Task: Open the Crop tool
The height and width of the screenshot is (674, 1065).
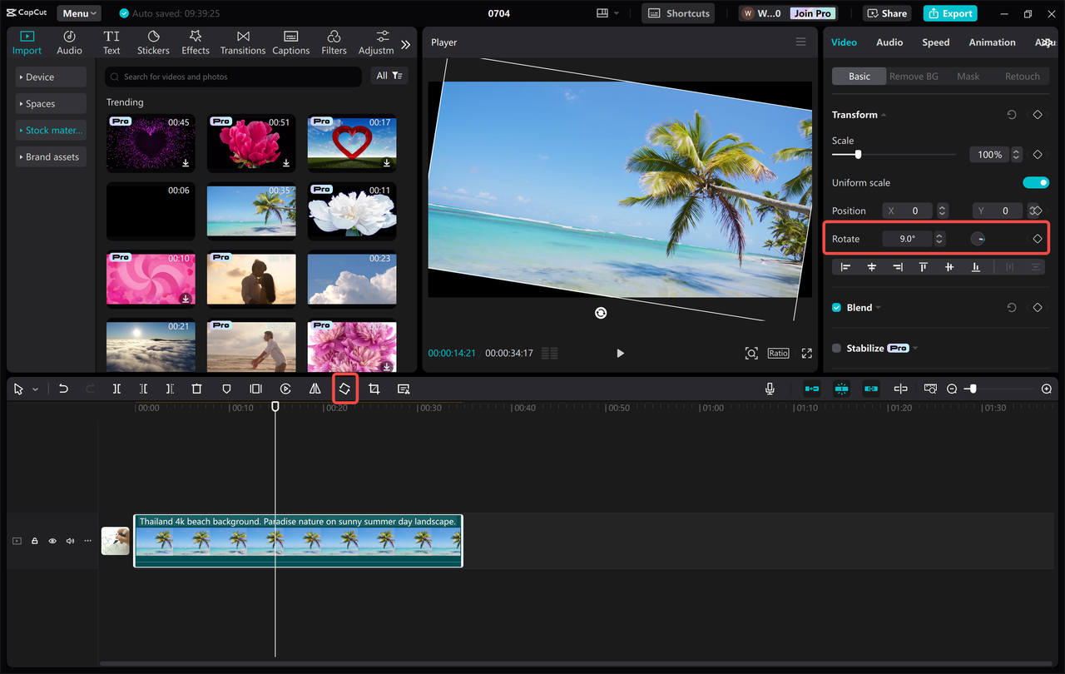Action: pos(374,388)
